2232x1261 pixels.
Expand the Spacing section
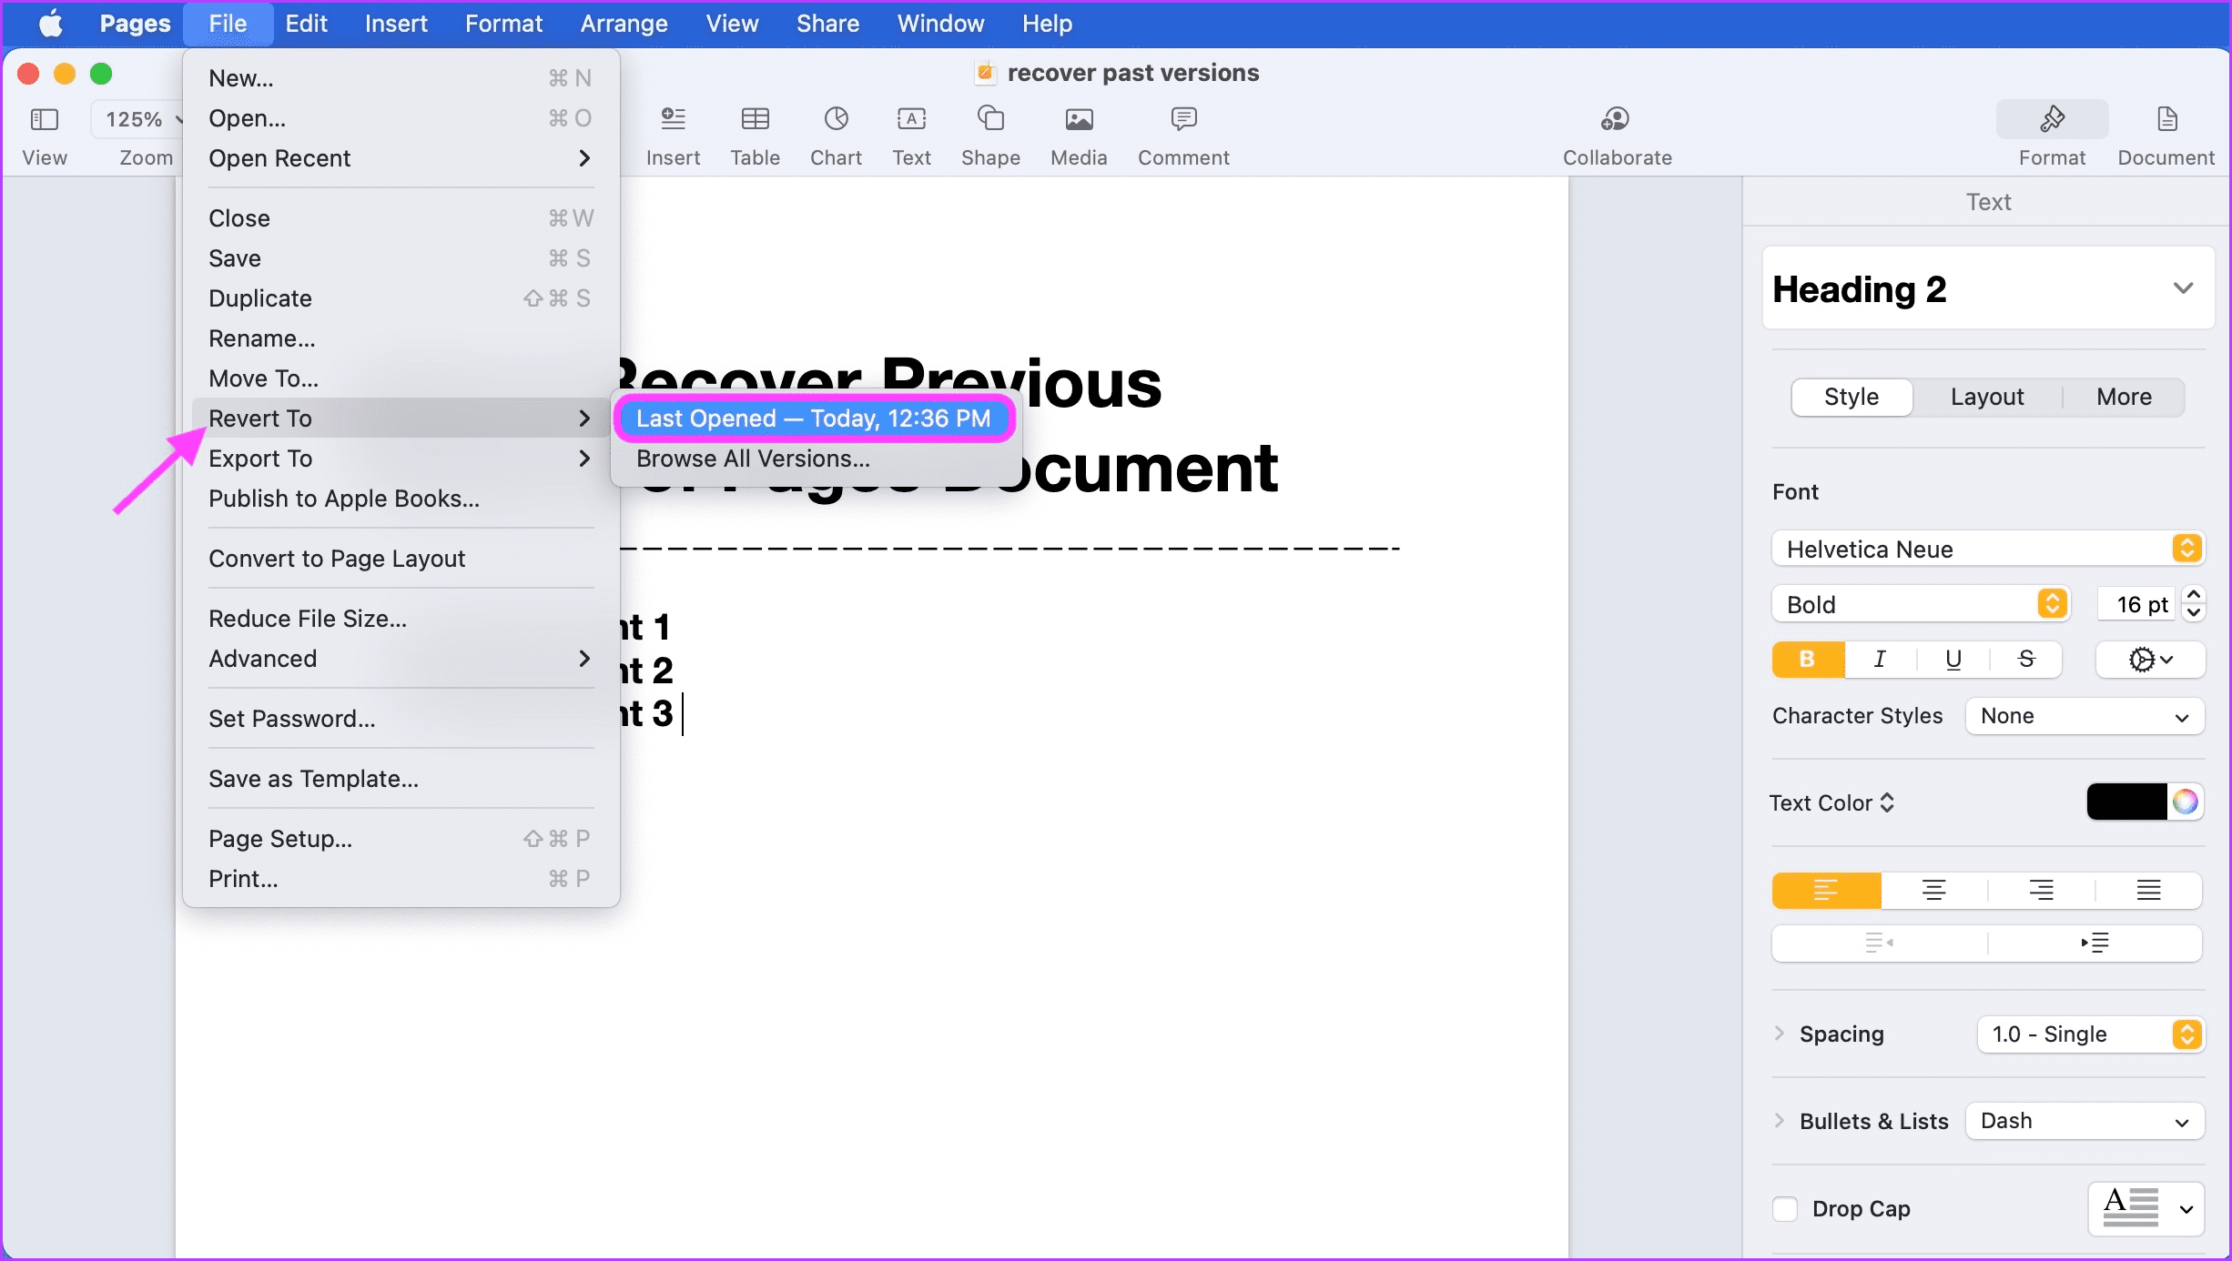coord(1780,1034)
